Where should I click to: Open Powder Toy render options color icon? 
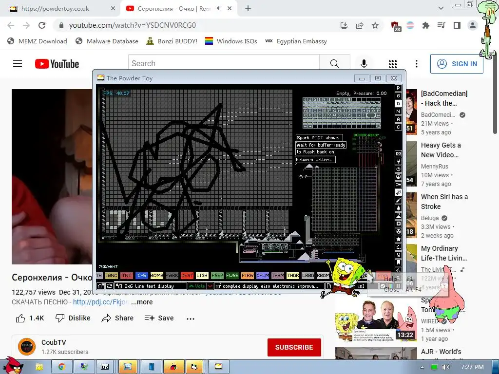[390, 286]
